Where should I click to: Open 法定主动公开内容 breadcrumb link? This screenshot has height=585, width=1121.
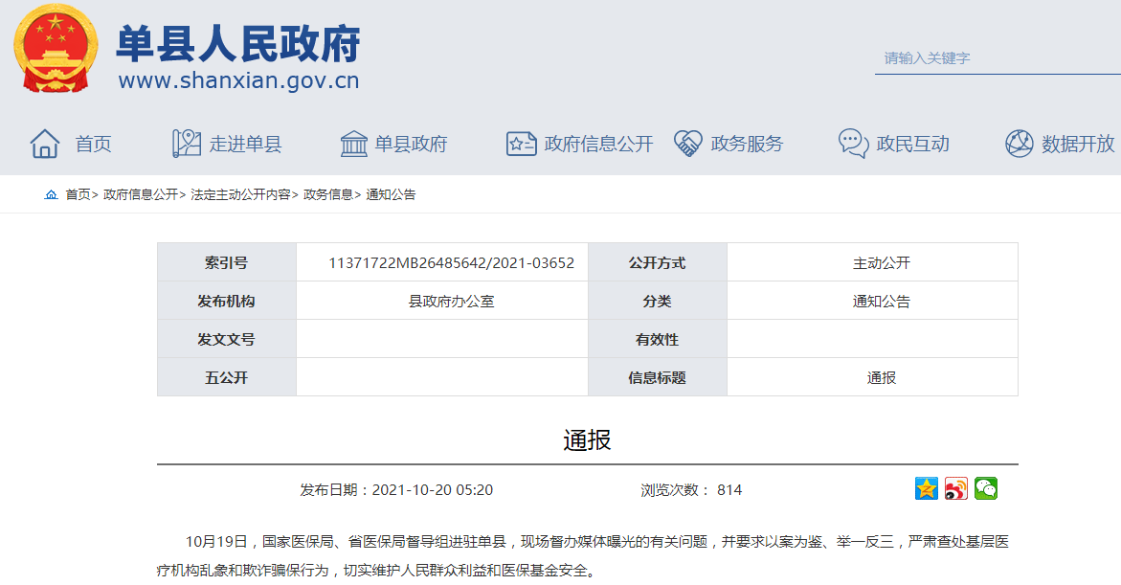[x=240, y=194]
